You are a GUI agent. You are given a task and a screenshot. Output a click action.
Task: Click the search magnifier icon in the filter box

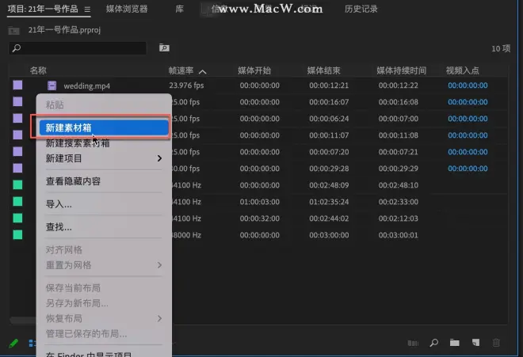(17, 48)
